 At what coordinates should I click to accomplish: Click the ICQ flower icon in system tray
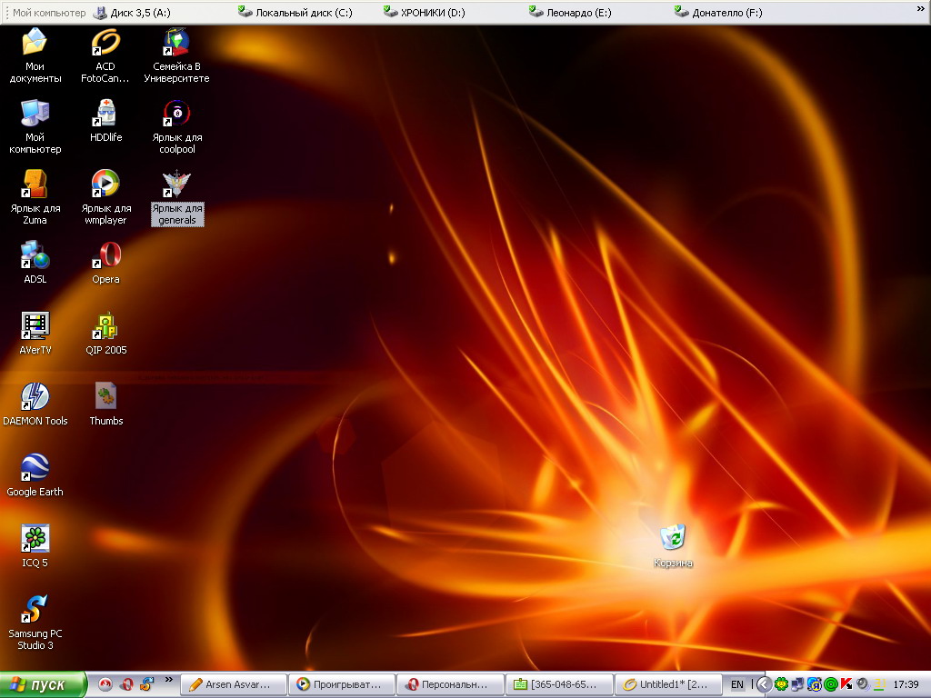[781, 684]
